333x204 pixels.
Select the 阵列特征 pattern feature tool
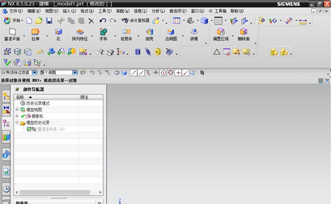click(80, 35)
